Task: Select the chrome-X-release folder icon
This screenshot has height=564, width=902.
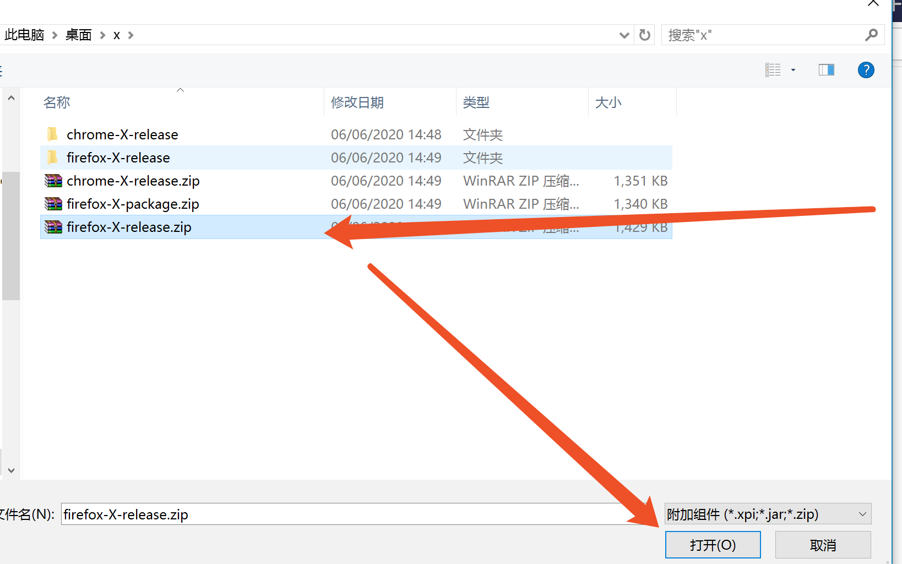Action: (x=52, y=134)
